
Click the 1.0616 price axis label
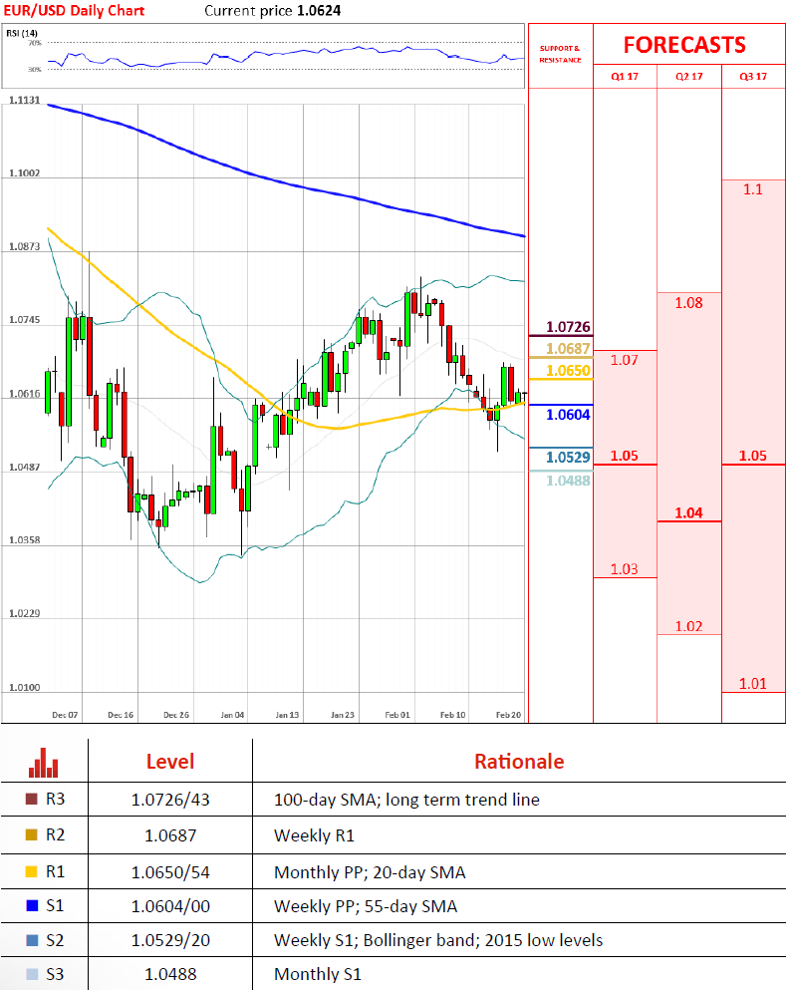pos(25,394)
